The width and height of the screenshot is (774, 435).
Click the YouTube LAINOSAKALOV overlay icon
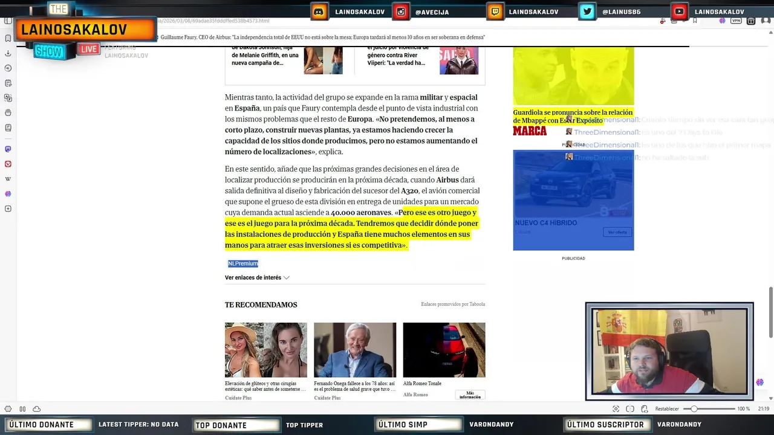click(680, 11)
